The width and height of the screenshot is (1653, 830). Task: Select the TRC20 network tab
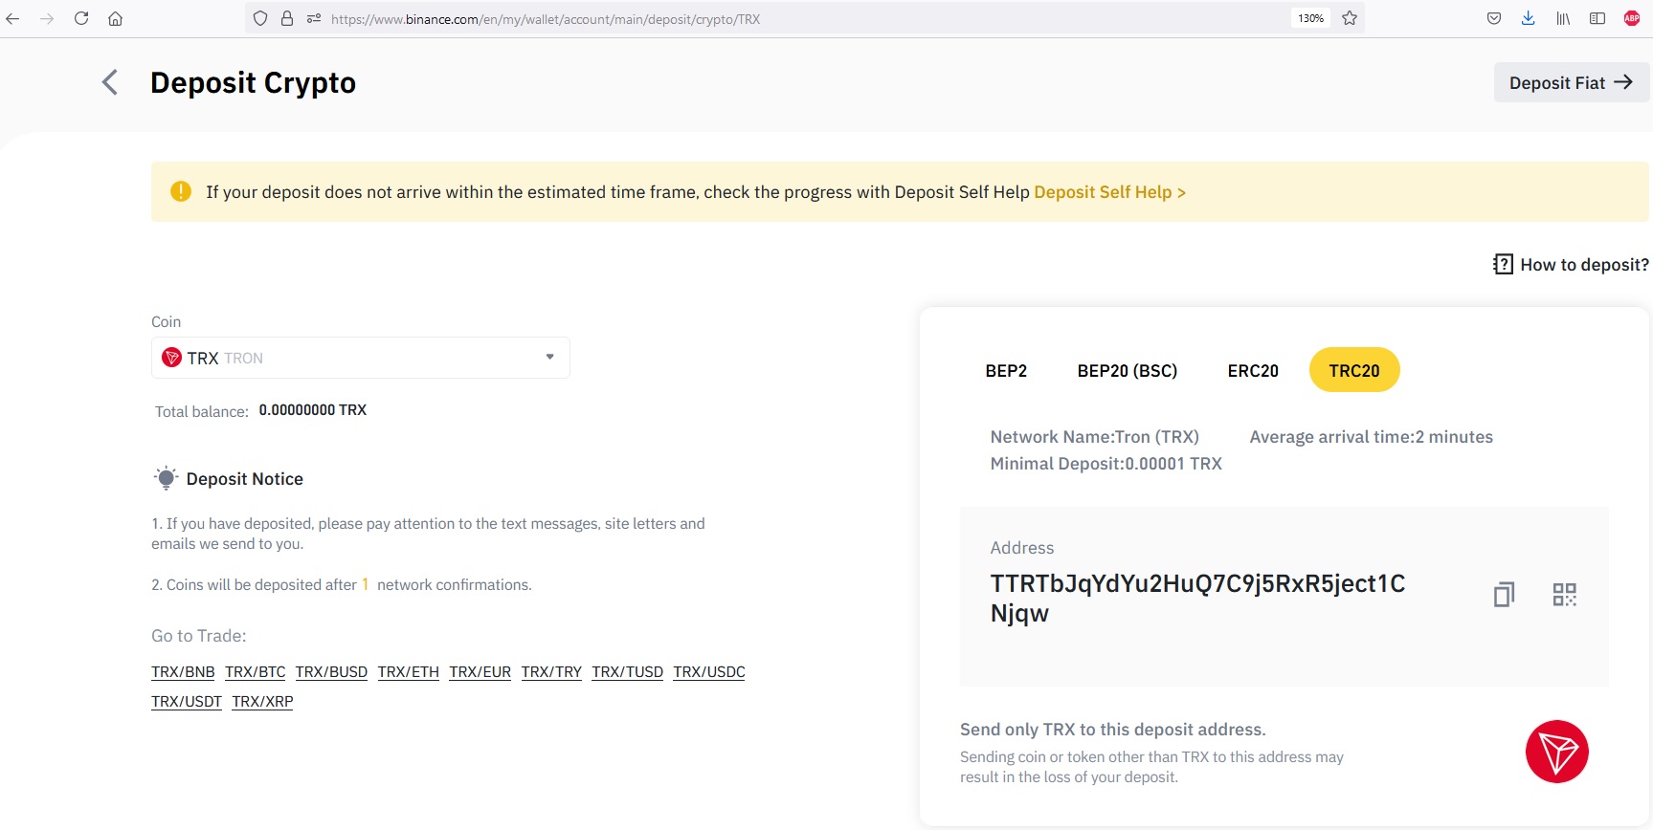(1354, 370)
